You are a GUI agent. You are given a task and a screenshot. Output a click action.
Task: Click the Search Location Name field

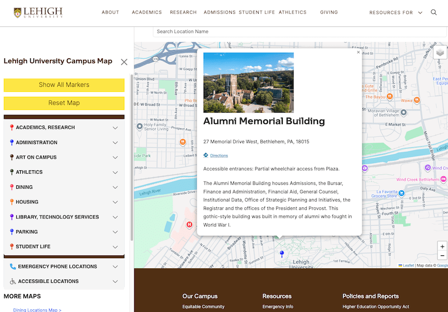[300, 31]
